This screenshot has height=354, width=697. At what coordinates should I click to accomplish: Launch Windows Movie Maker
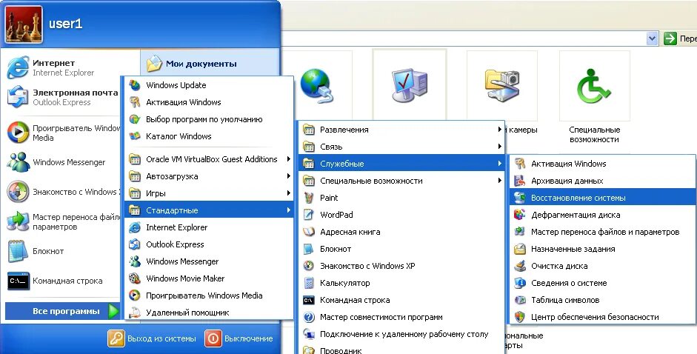[209, 278]
